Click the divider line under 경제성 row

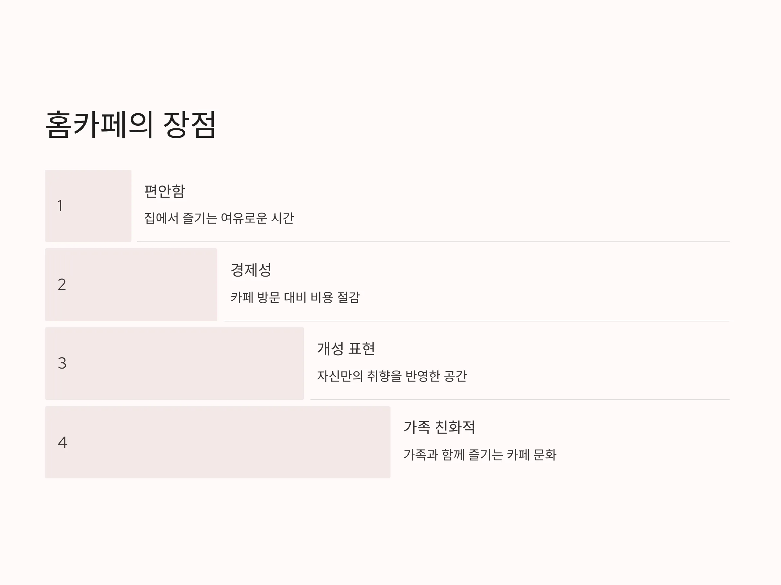point(477,321)
